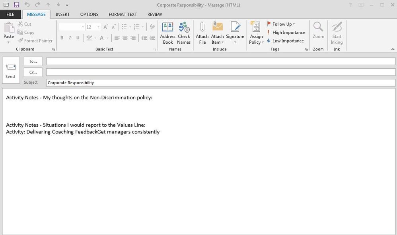Screen dimensions: 397x235
Task: Click the text highlight color button
Action: [x=89, y=38]
